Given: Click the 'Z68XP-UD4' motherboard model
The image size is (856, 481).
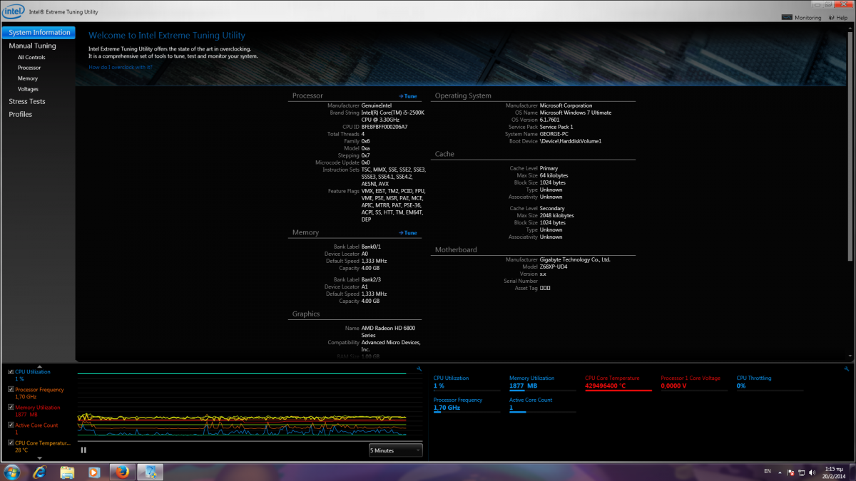Looking at the screenshot, I should click(x=554, y=267).
